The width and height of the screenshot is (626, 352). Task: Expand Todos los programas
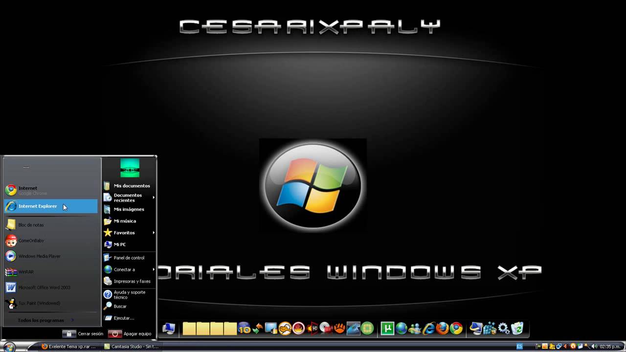click(x=45, y=320)
